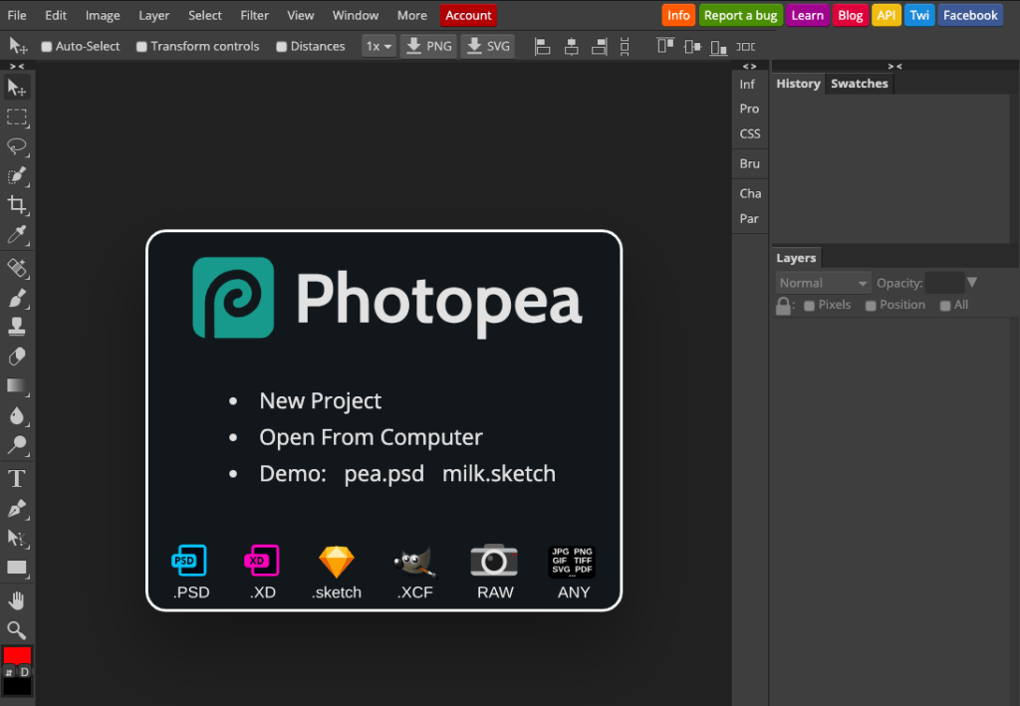Click the Account button
The height and width of the screenshot is (706, 1020).
click(468, 15)
